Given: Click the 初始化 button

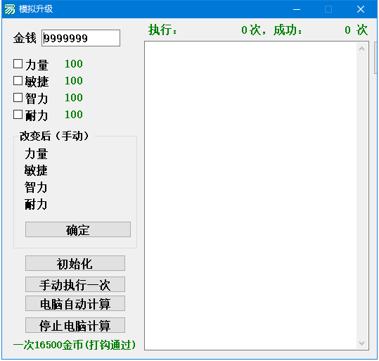Looking at the screenshot, I should pyautogui.click(x=75, y=263).
